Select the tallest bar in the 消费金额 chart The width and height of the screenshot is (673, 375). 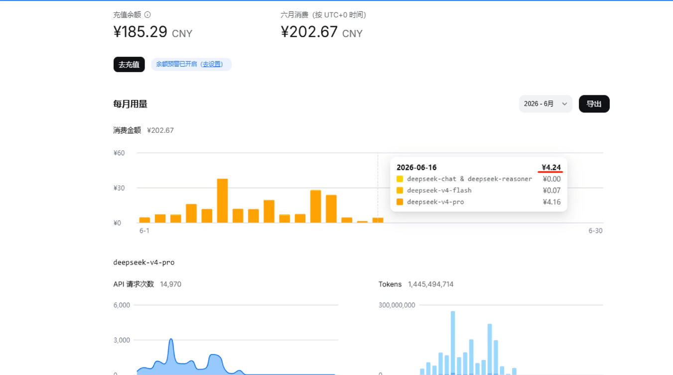pyautogui.click(x=222, y=200)
